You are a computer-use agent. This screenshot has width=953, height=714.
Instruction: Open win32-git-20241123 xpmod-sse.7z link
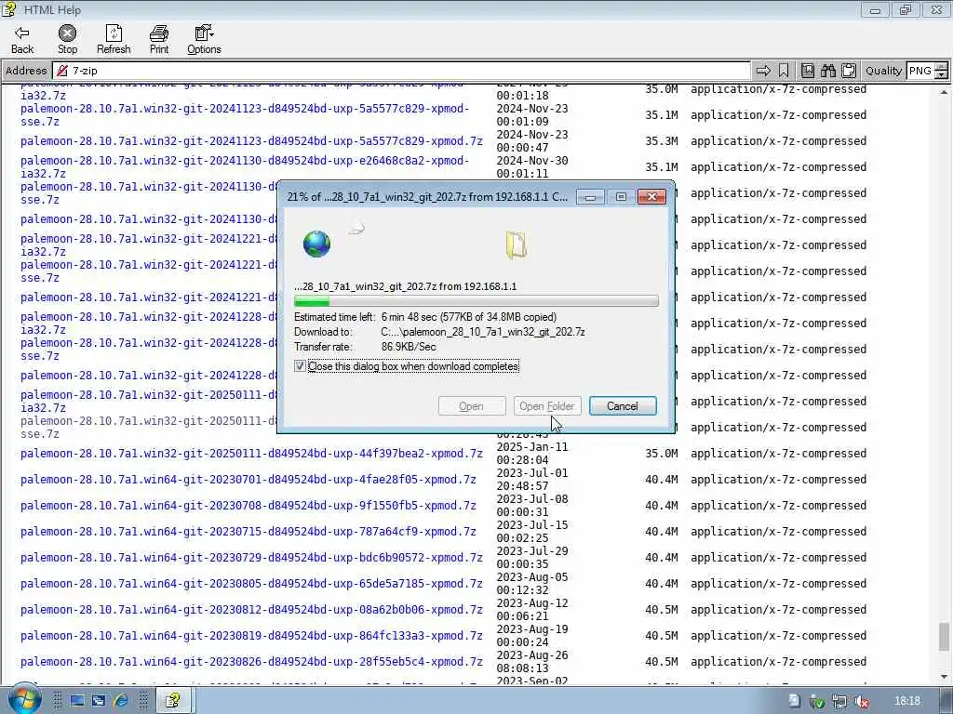click(245, 115)
